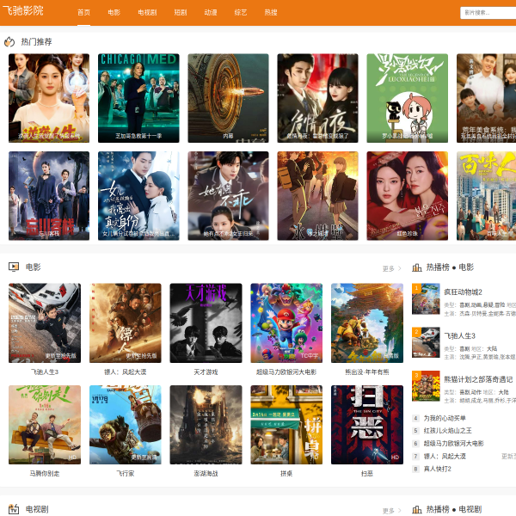Click rank badge 8 beside 真人快打2
516x516 pixels.
click(415, 469)
